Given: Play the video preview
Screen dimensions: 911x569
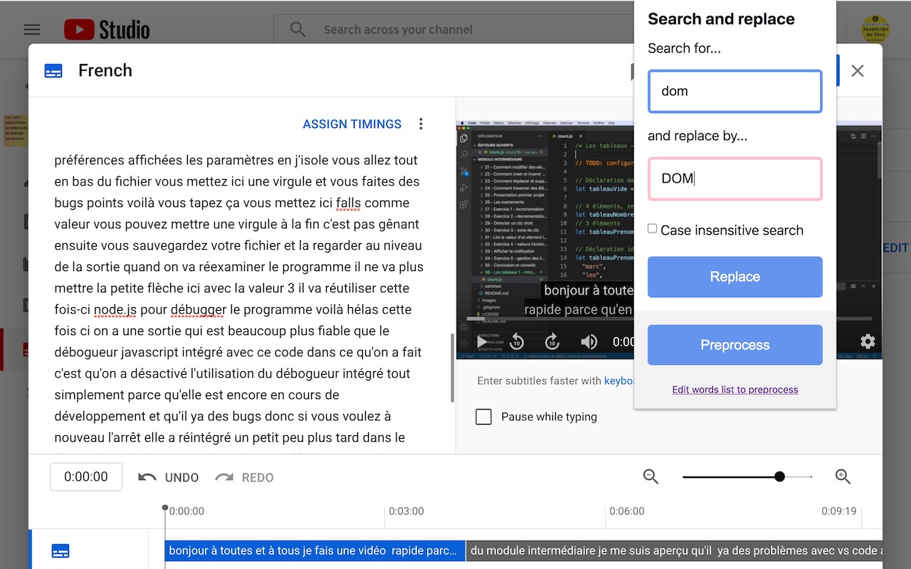Looking at the screenshot, I should tap(481, 341).
